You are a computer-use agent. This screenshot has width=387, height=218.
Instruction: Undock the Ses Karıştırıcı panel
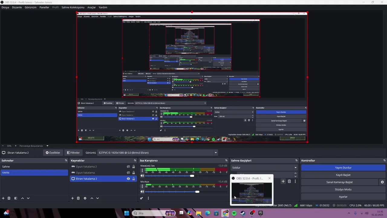coord(226,160)
